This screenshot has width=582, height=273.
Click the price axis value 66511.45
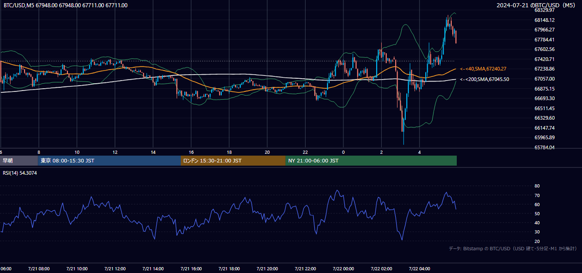545,108
